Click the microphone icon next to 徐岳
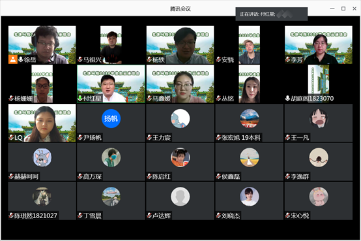Viewport: 361px width, 241px height. point(21,59)
